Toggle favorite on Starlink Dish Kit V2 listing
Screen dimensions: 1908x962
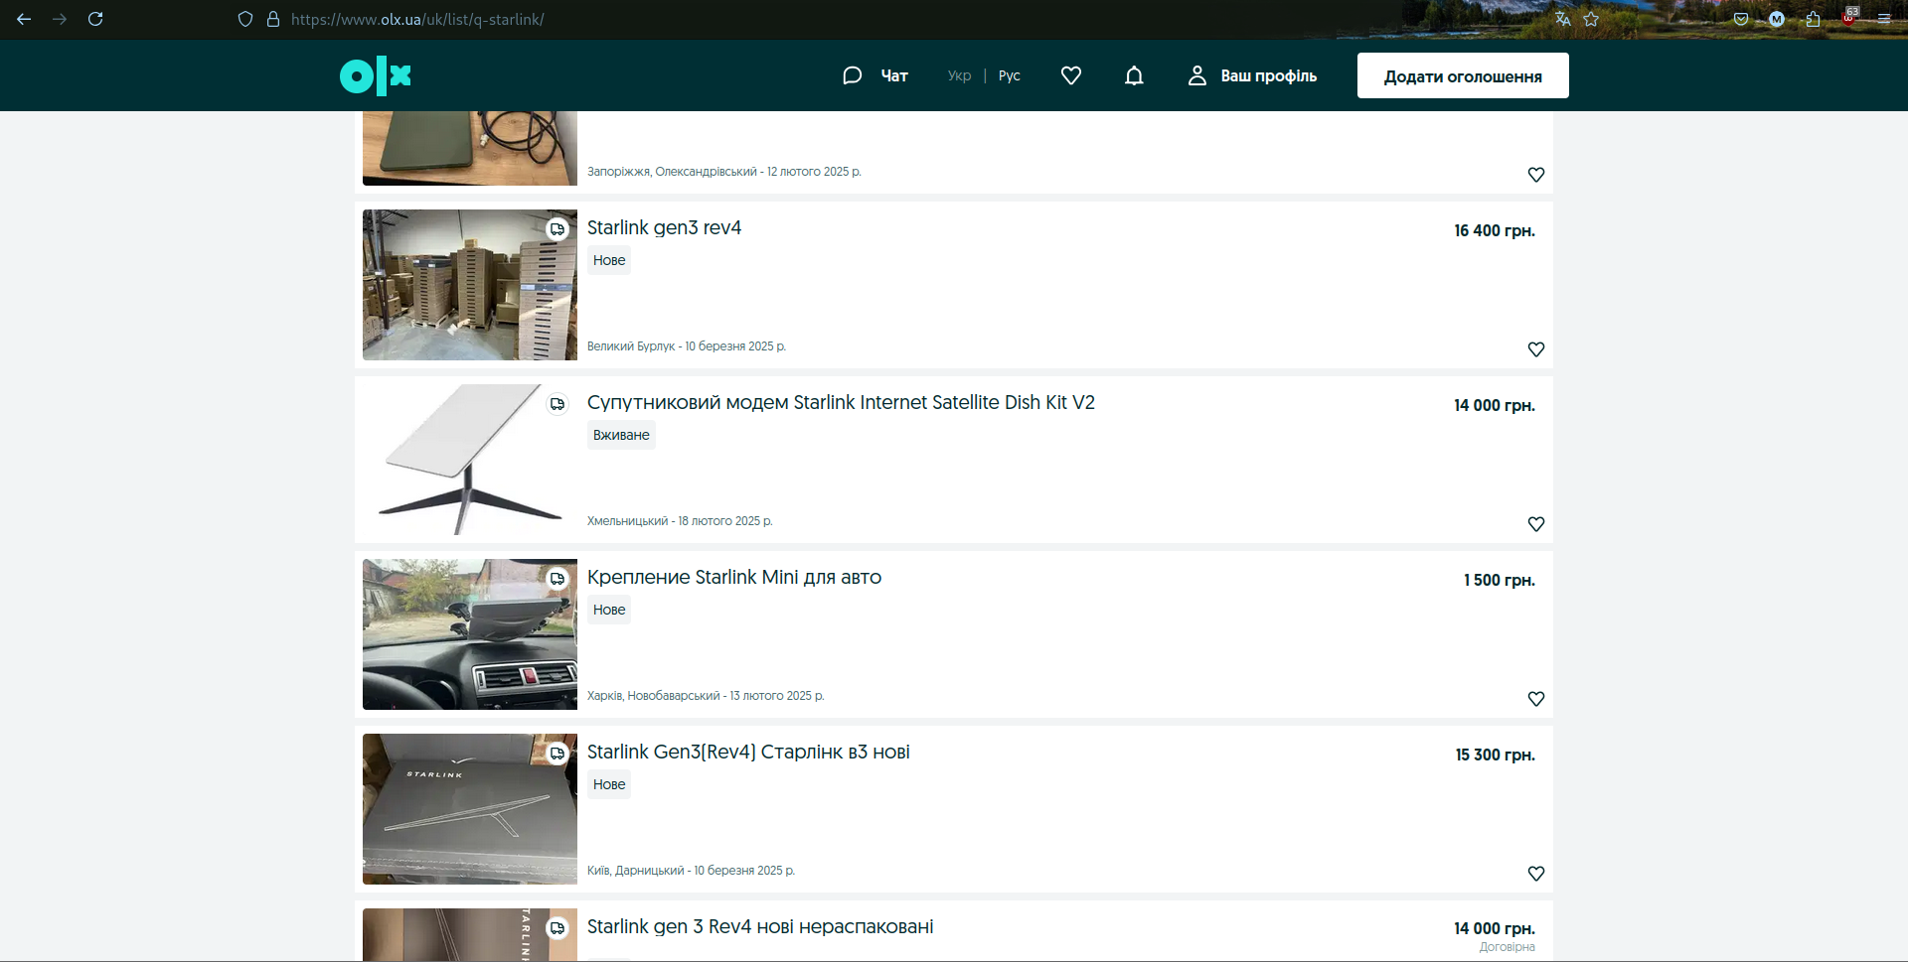[x=1535, y=524]
